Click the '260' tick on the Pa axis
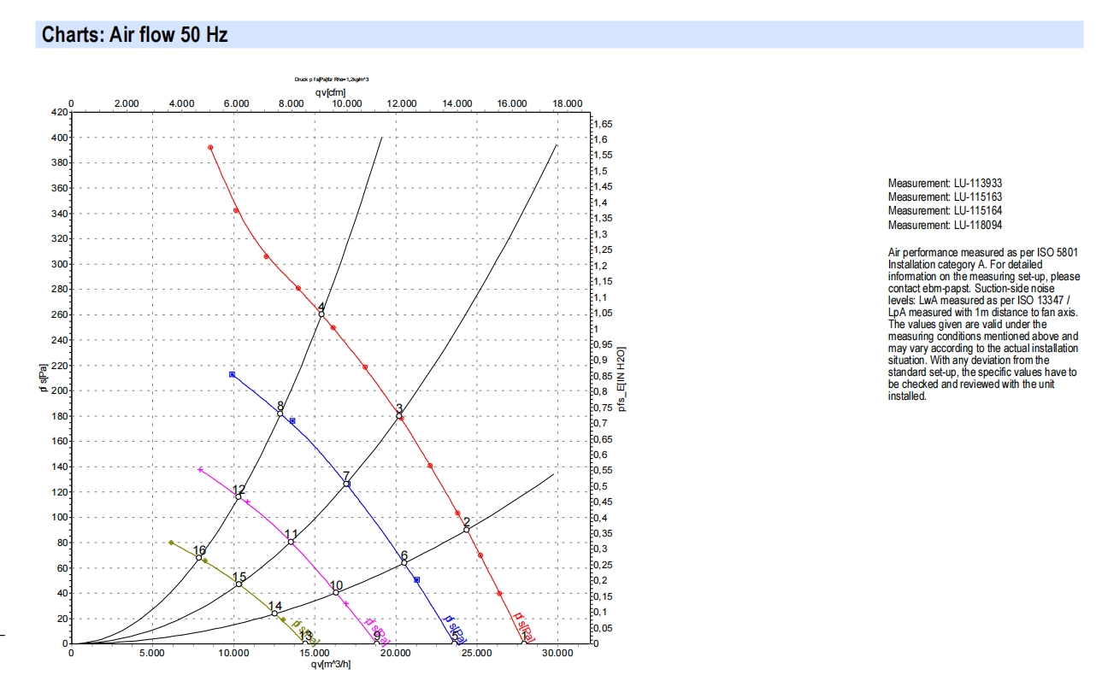Viewport: 1096px width, 681px height. tap(59, 314)
